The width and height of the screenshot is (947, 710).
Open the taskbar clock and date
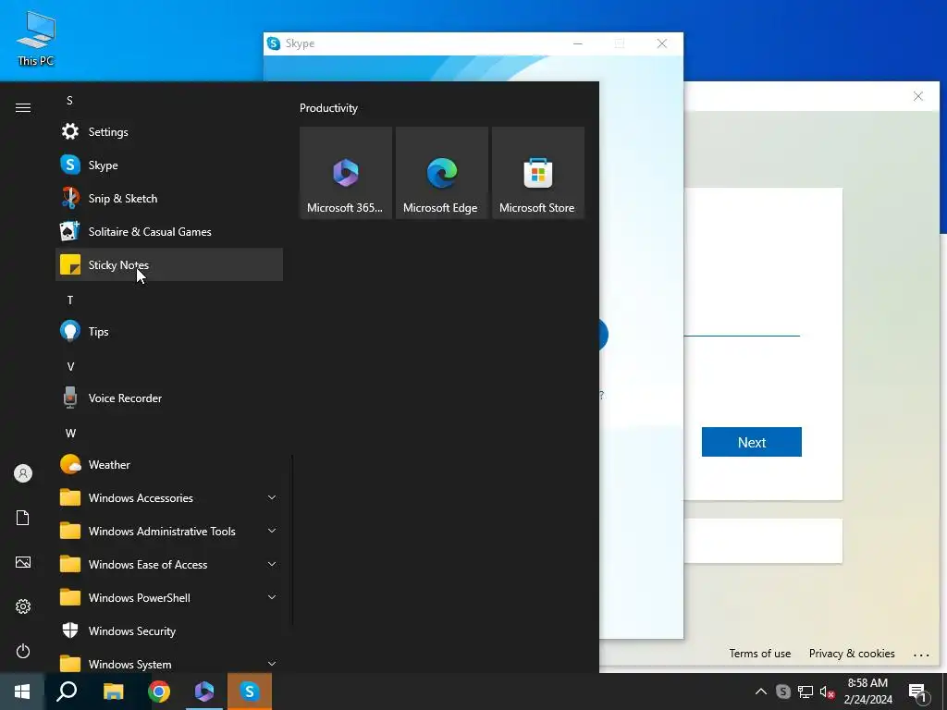click(867, 692)
